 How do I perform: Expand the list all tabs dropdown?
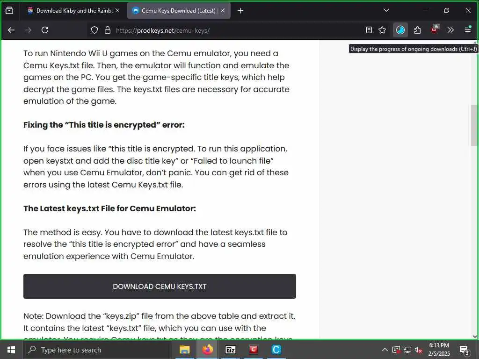(386, 11)
